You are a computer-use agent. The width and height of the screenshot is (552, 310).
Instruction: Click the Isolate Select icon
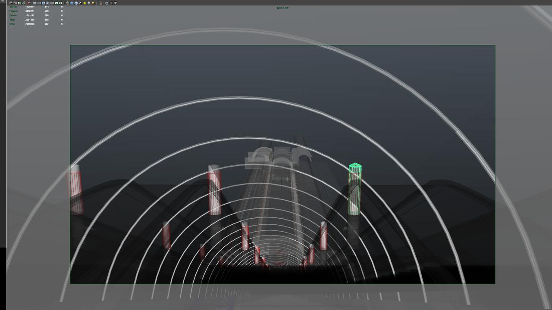pyautogui.click(x=101, y=3)
